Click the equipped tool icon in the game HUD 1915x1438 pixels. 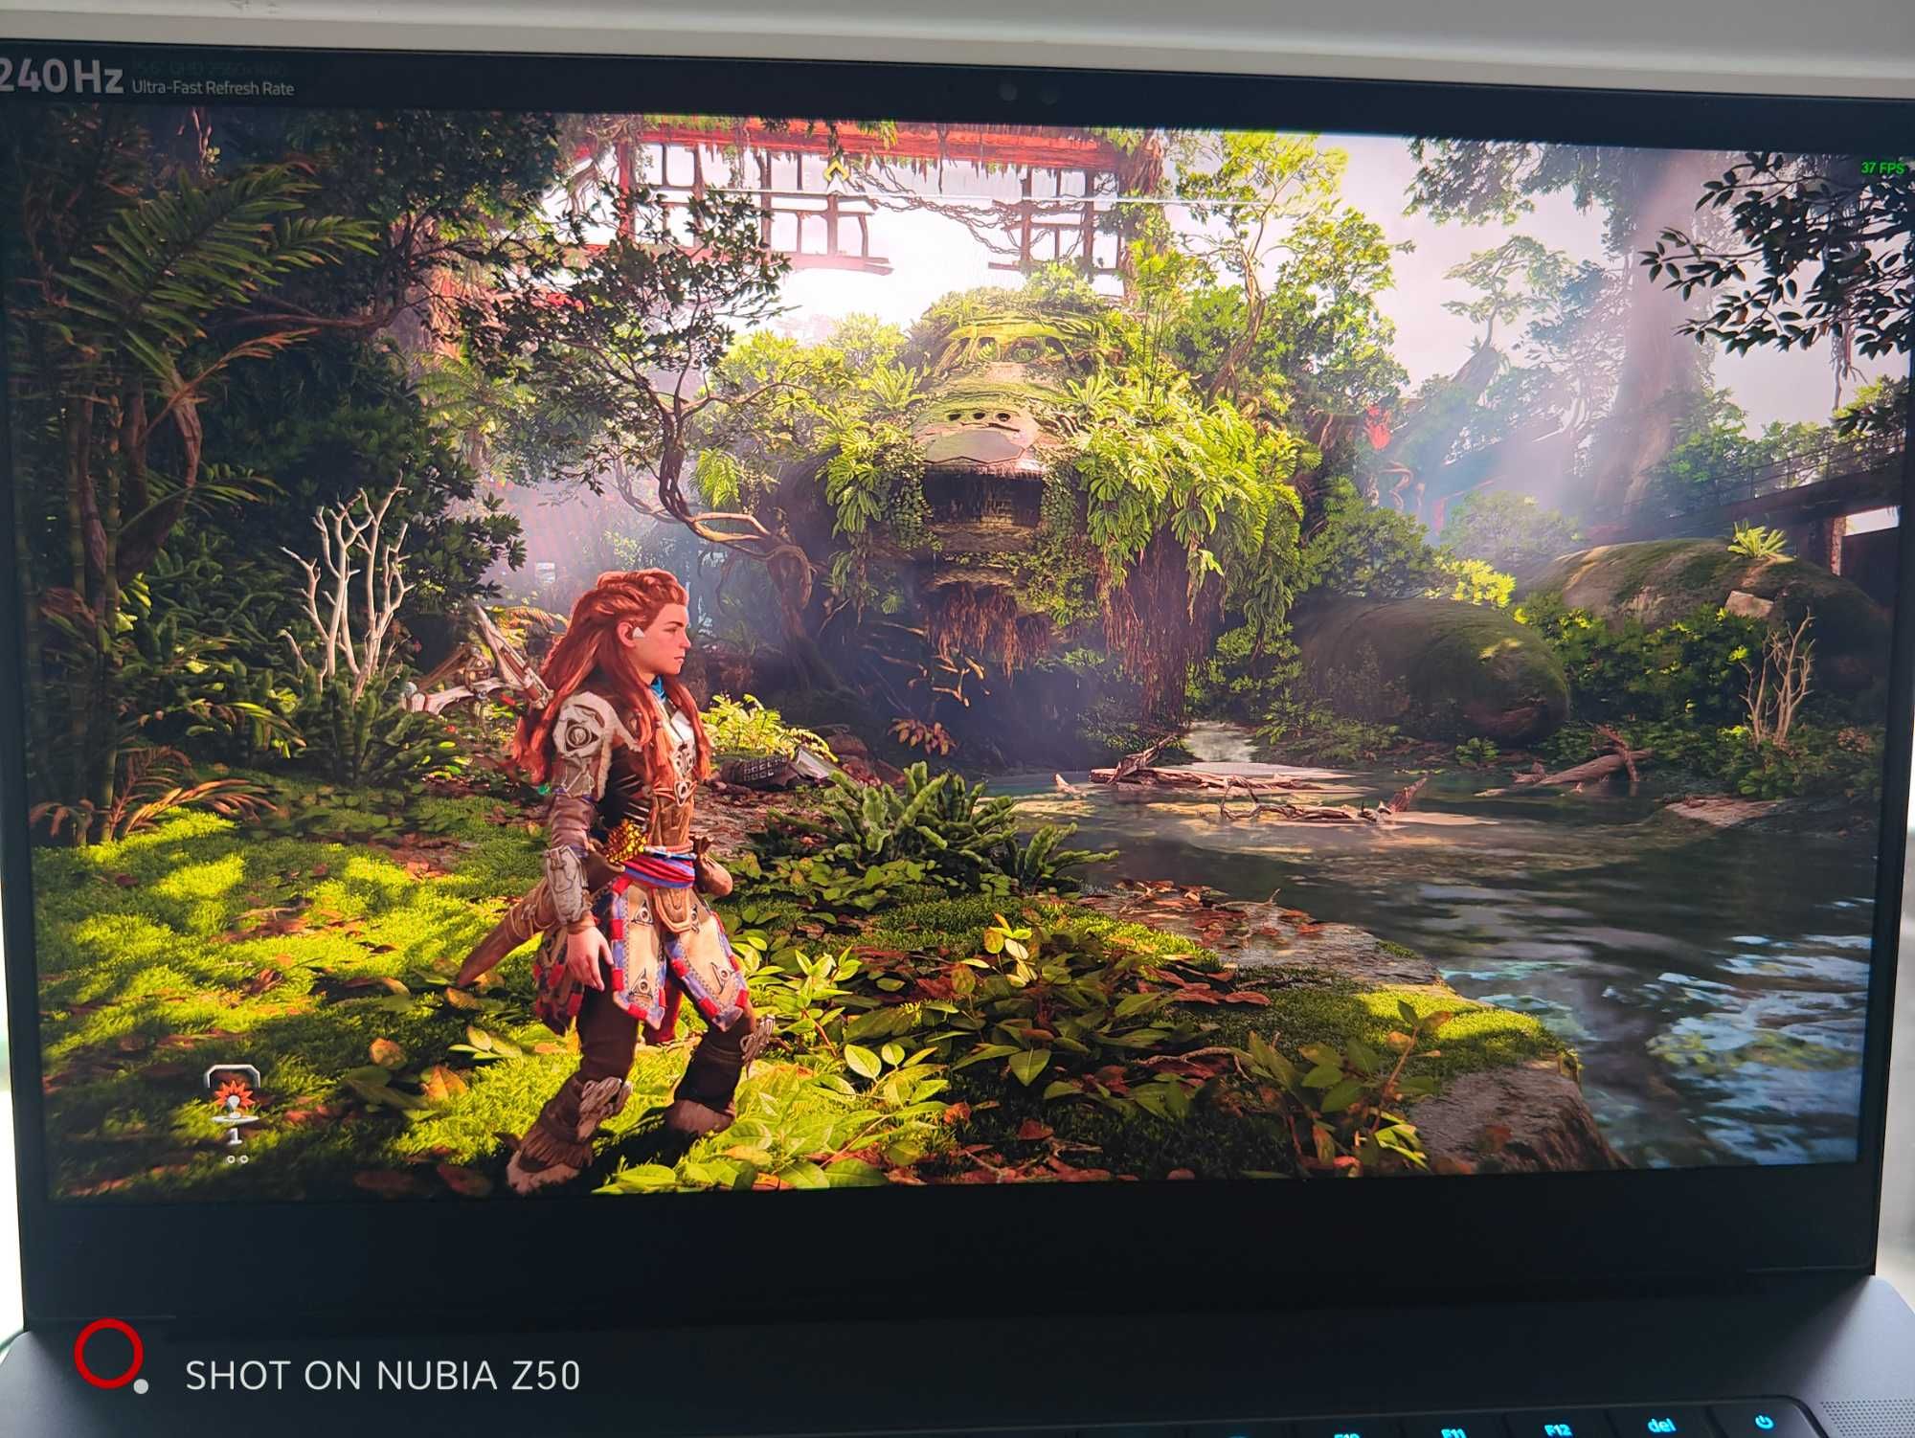pos(233,1092)
